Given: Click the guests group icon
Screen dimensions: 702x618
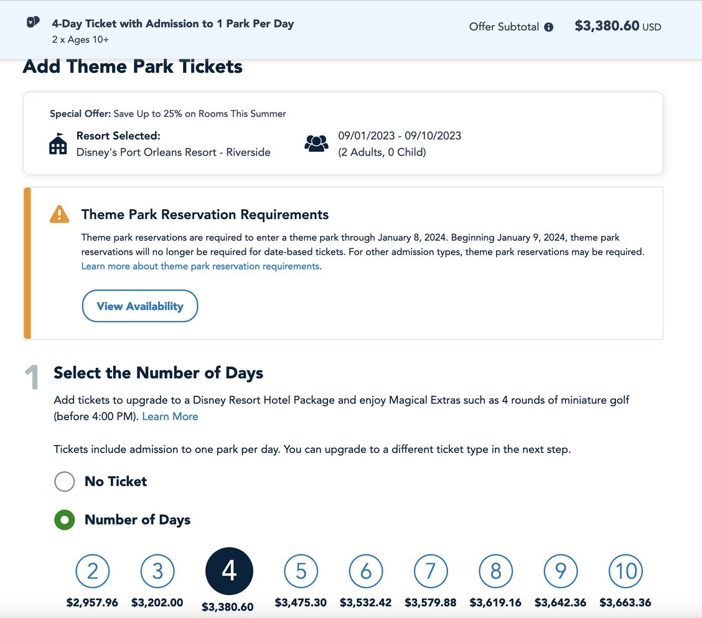Looking at the screenshot, I should [316, 144].
